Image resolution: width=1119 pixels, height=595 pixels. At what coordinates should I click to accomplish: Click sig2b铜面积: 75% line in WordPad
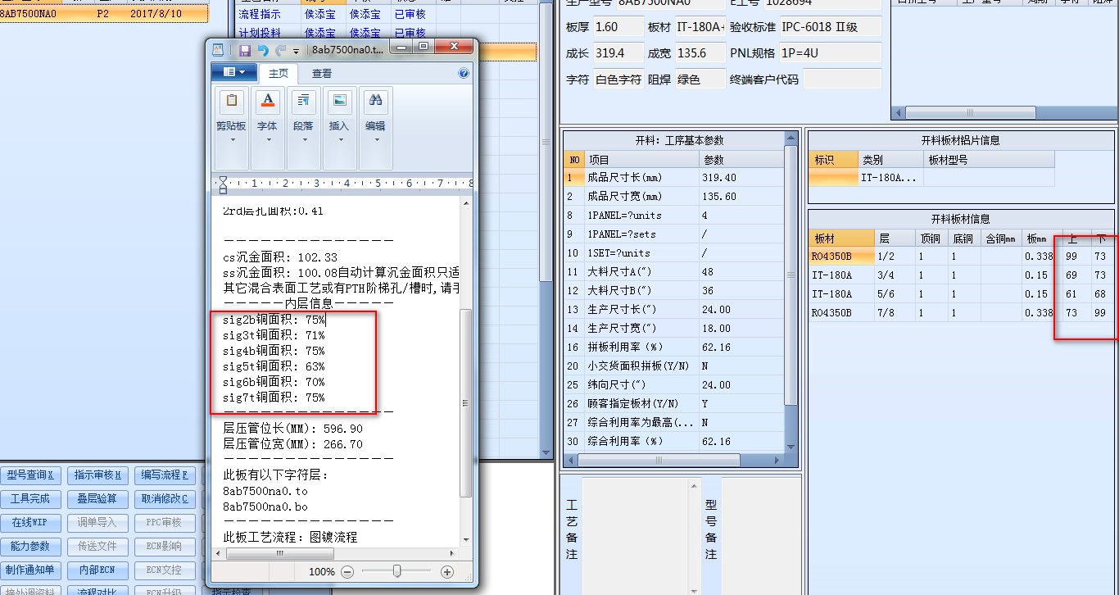tap(274, 320)
